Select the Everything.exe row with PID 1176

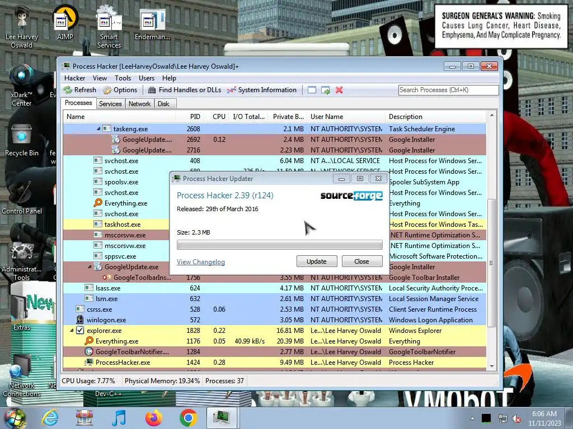tap(274, 341)
